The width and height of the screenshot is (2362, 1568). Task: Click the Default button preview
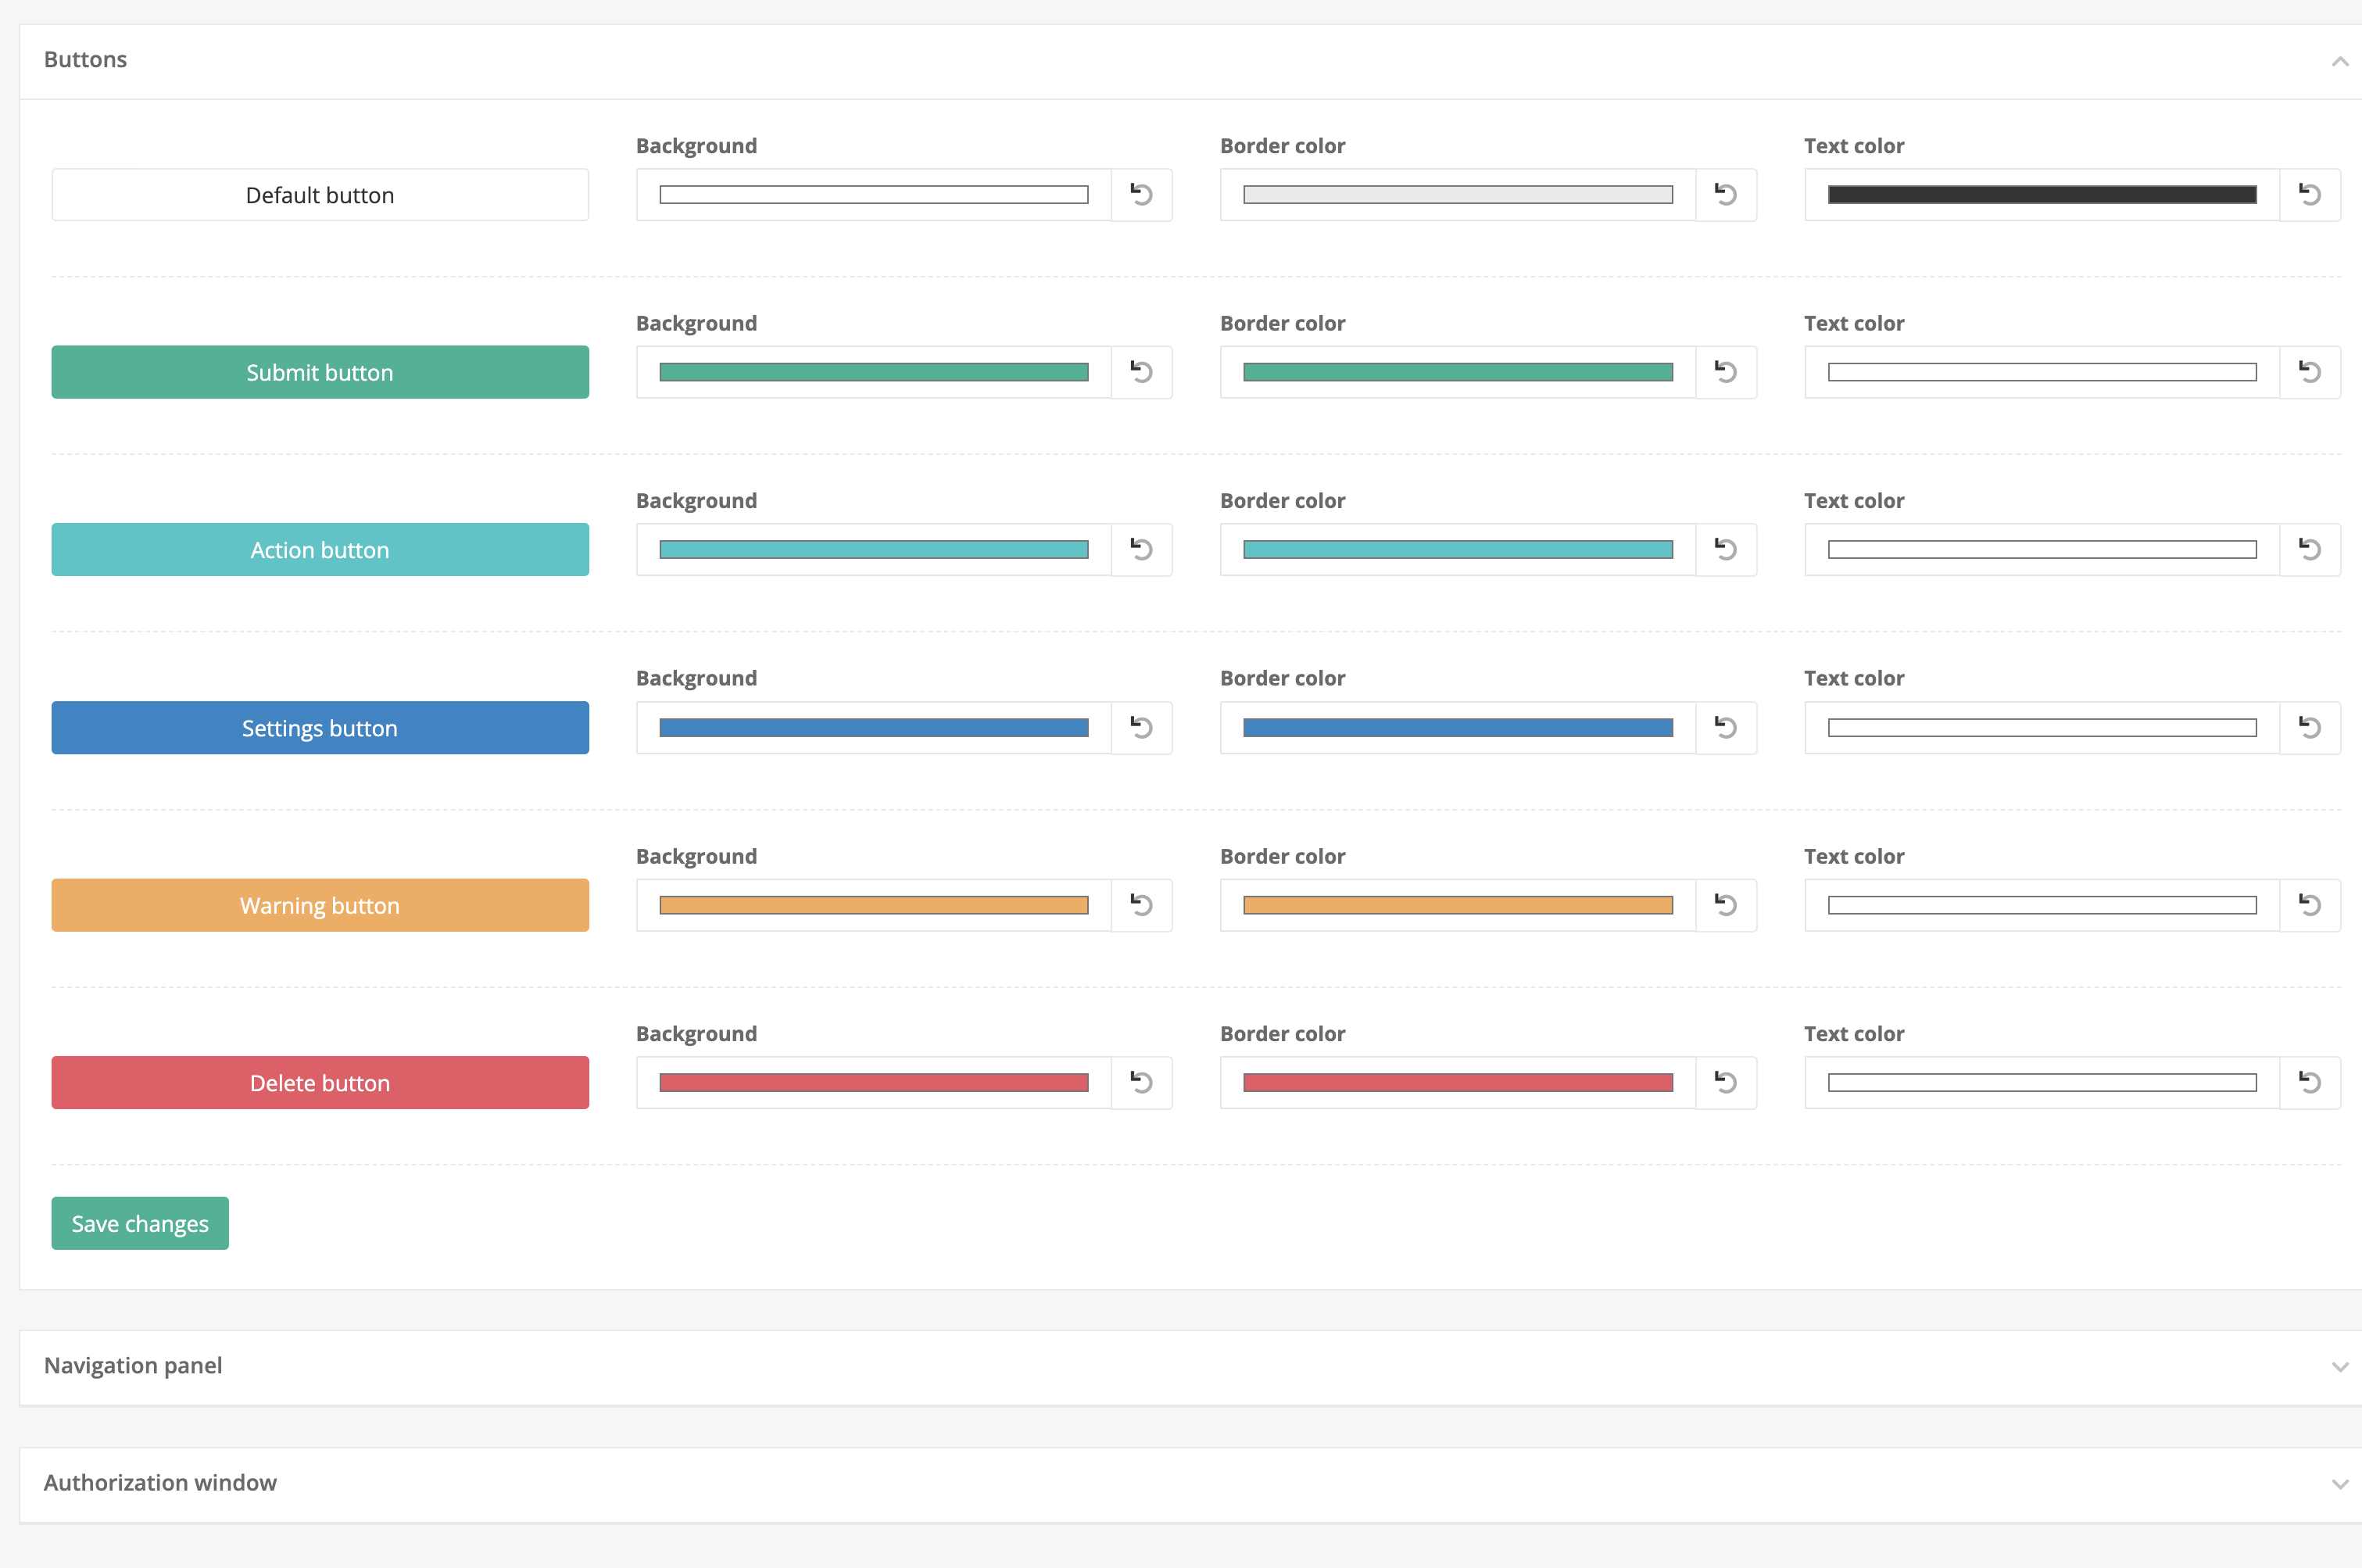point(320,194)
